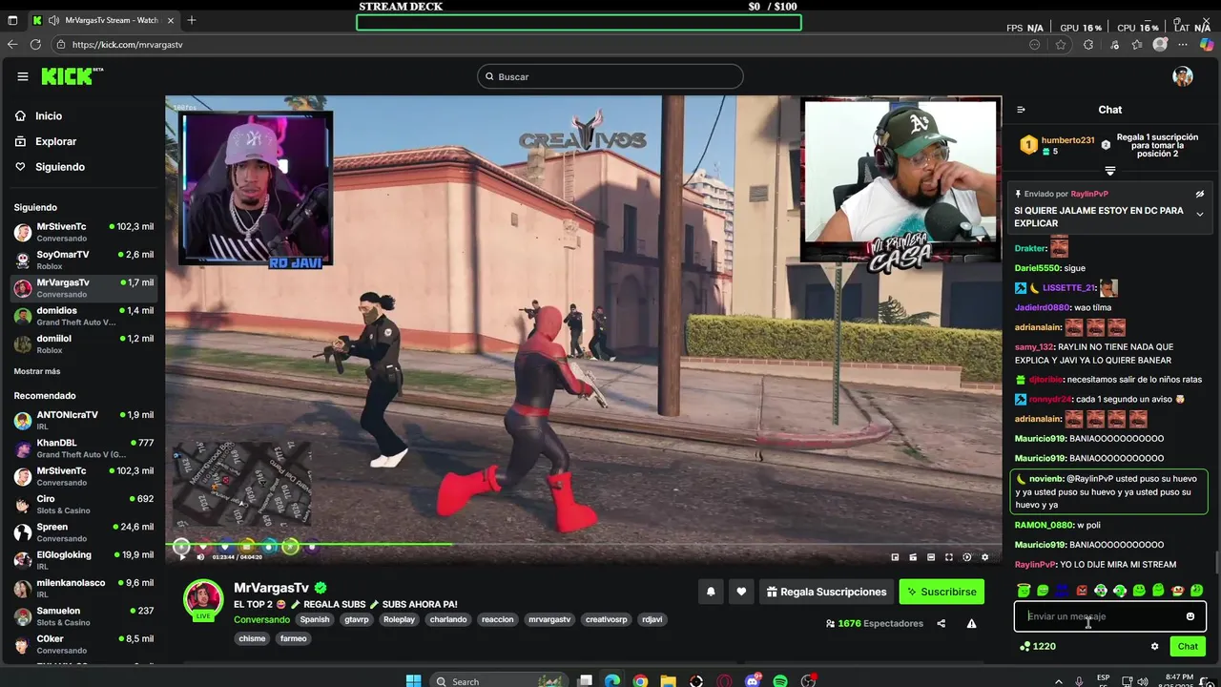
Task: Open the video player settings gear
Action: [x=984, y=557]
